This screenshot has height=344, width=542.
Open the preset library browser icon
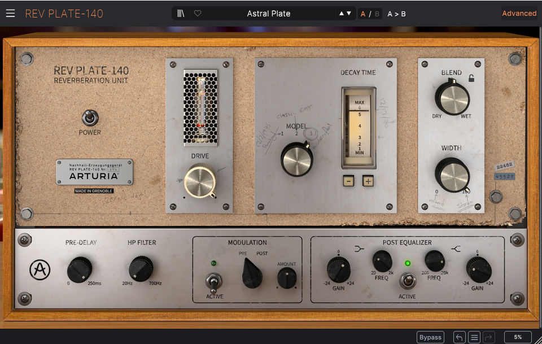(x=181, y=14)
